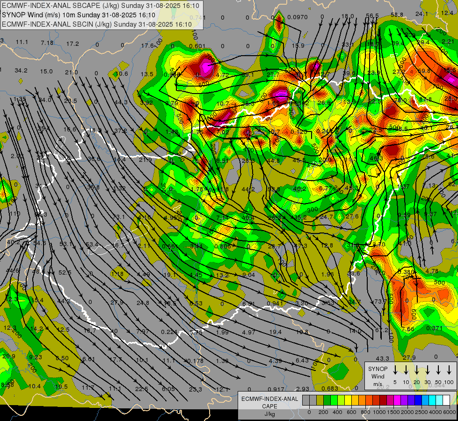Screen dimensions: 458x421
Task: Click the 50 m/s wind arrow in legend
Action: click(438, 370)
